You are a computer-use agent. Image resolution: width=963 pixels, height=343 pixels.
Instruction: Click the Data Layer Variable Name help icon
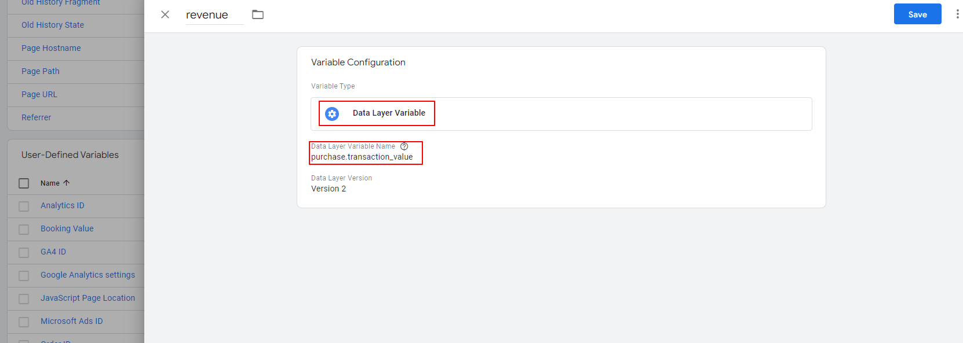pyautogui.click(x=404, y=146)
